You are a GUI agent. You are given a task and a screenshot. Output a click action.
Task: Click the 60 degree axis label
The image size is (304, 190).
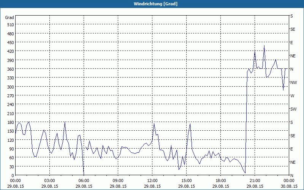click(12, 158)
